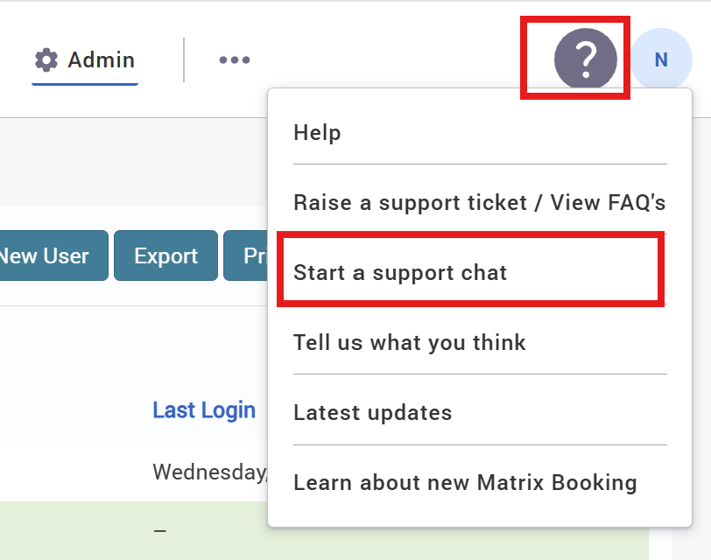Choose Help from the dropdown menu
Viewport: 711px width, 560px height.
pos(317,133)
